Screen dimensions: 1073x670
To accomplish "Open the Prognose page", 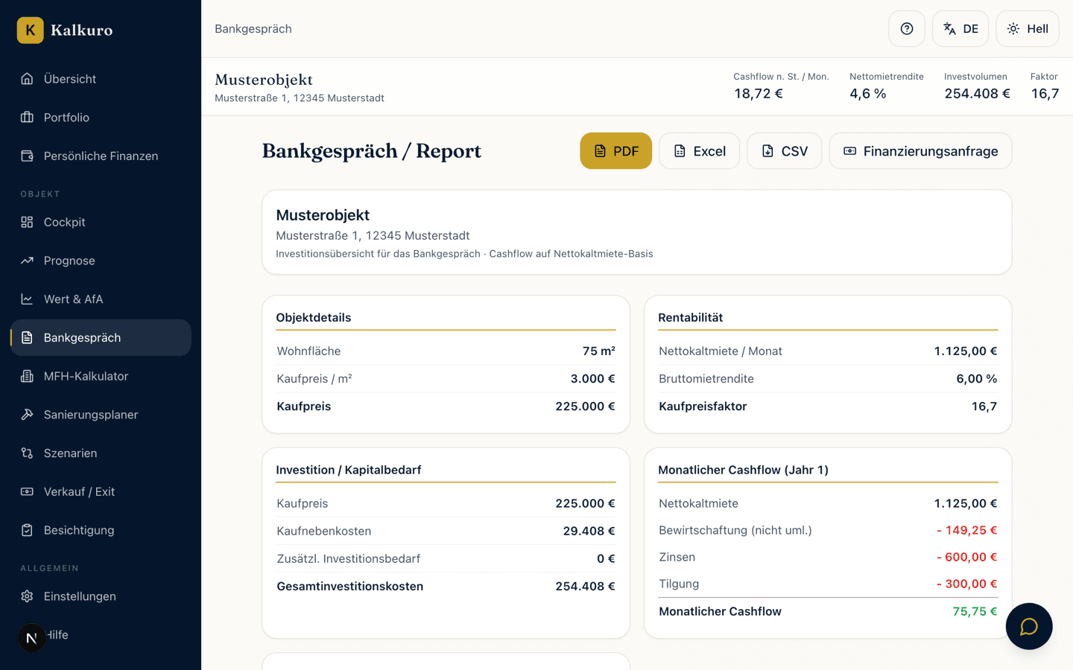I will click(x=101, y=261).
